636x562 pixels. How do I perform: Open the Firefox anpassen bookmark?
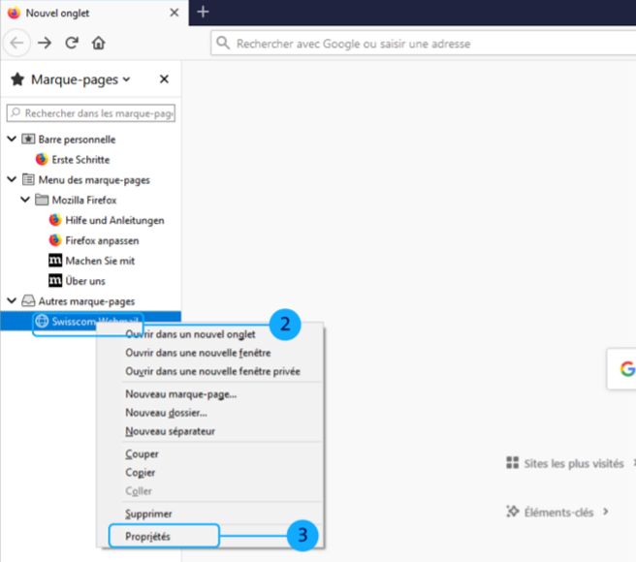pos(102,240)
